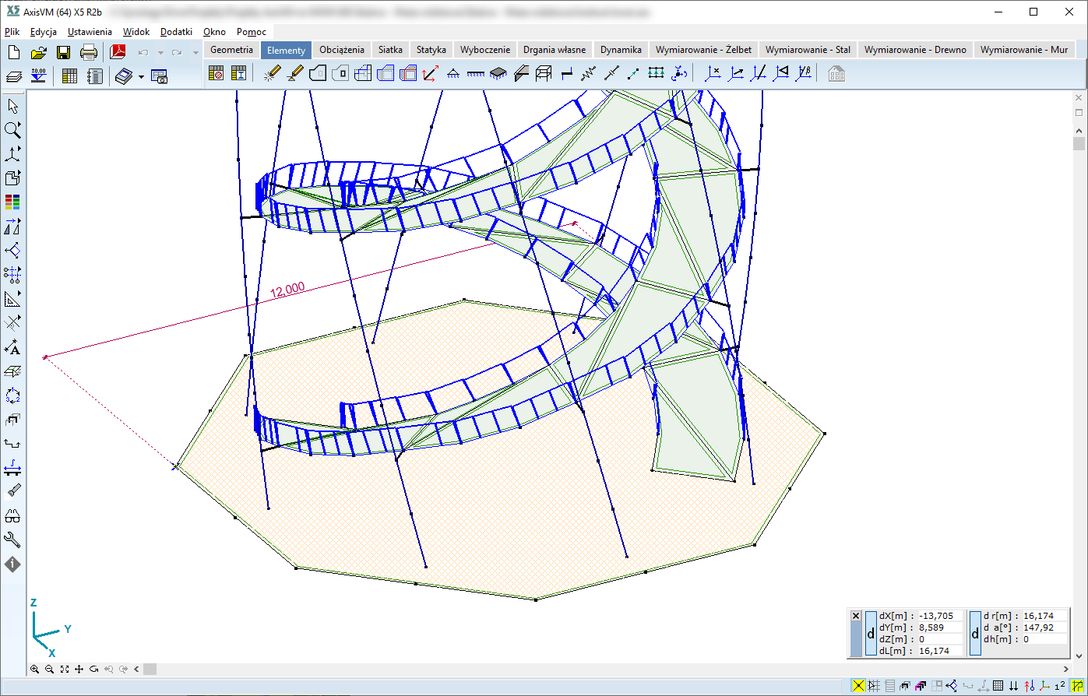Toggle the polar 'd' delta button beside d r
The width and height of the screenshot is (1088, 696).
pyautogui.click(x=975, y=634)
